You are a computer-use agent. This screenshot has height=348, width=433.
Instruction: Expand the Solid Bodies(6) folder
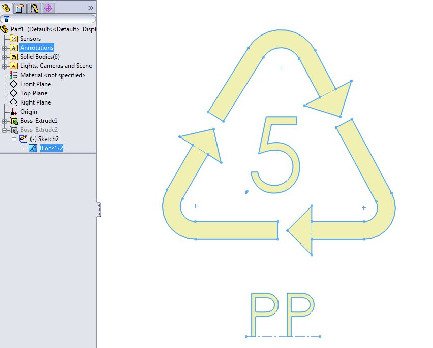tap(4, 57)
